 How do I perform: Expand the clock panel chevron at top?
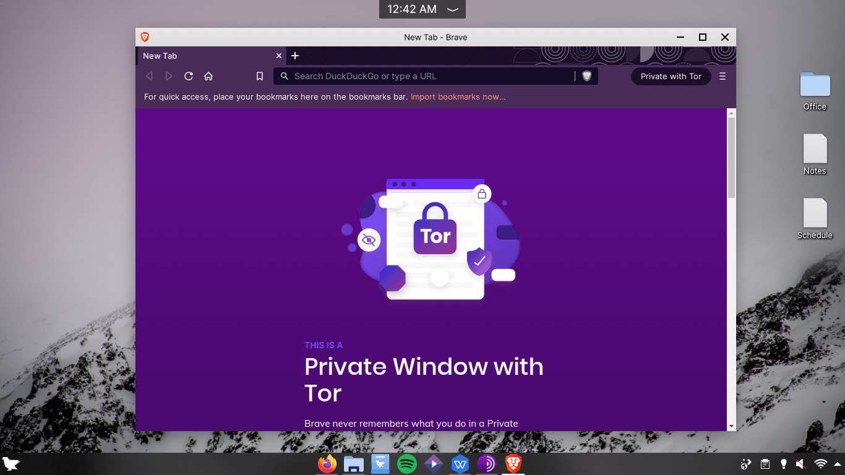click(x=453, y=9)
